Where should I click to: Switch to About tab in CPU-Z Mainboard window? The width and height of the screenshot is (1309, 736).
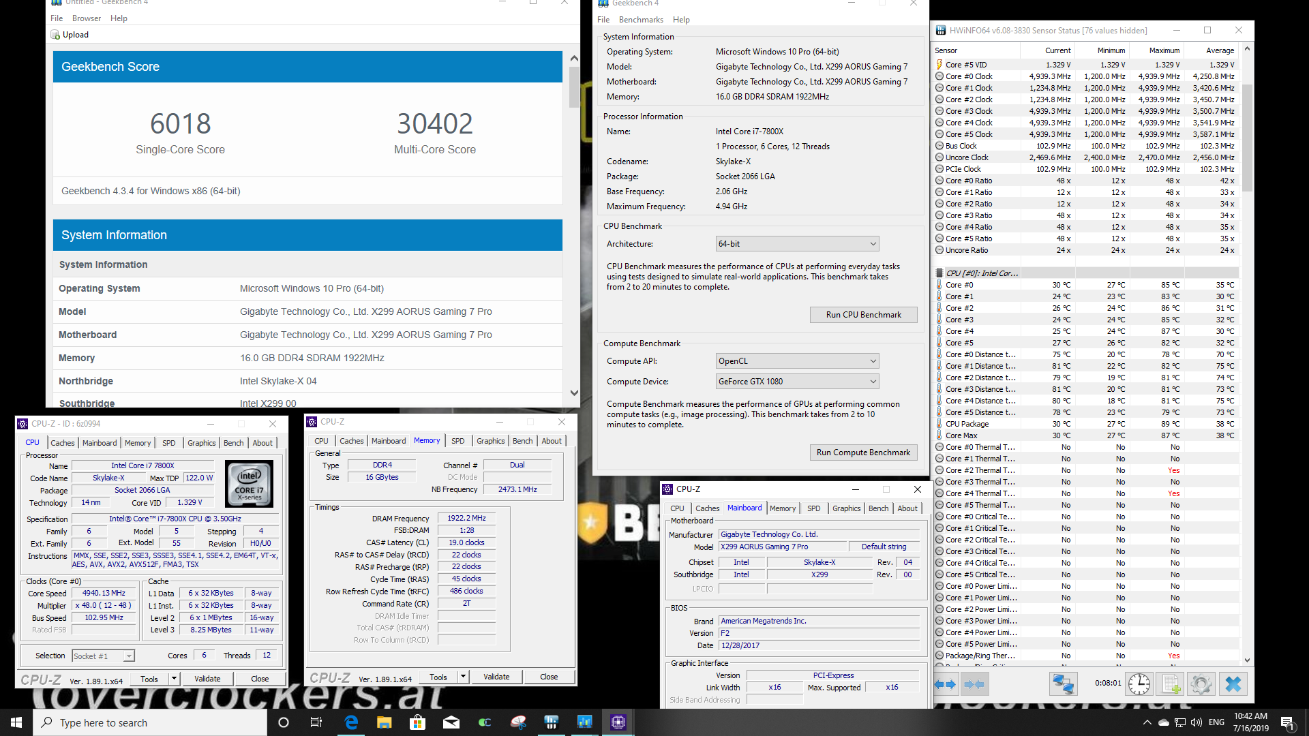tap(907, 508)
